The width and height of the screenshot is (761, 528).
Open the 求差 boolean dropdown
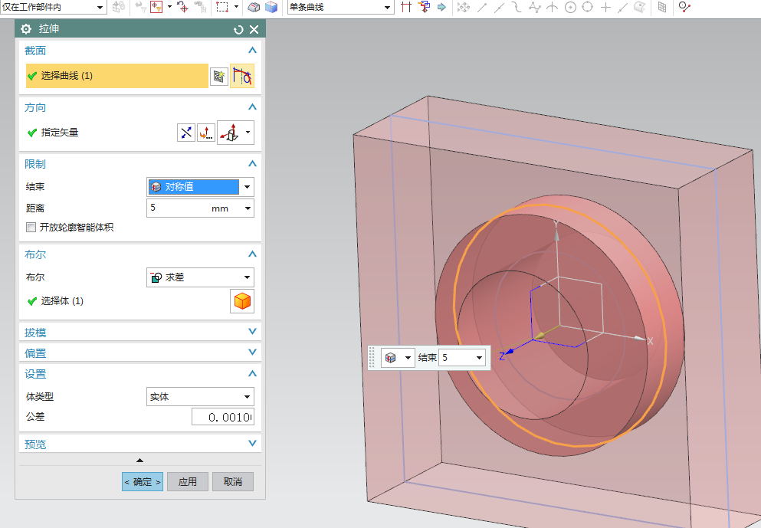[247, 277]
